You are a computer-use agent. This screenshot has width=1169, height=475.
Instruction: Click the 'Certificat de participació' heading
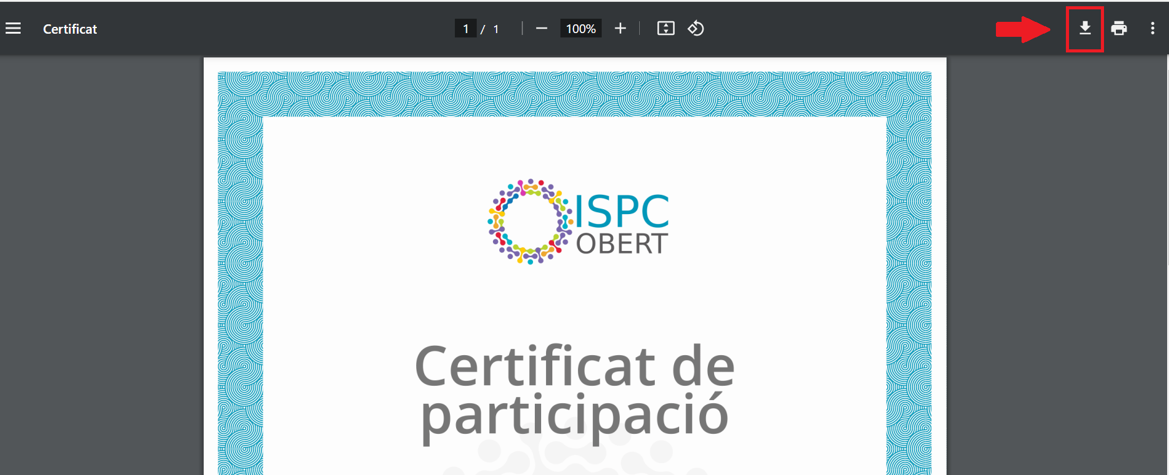[x=575, y=393]
